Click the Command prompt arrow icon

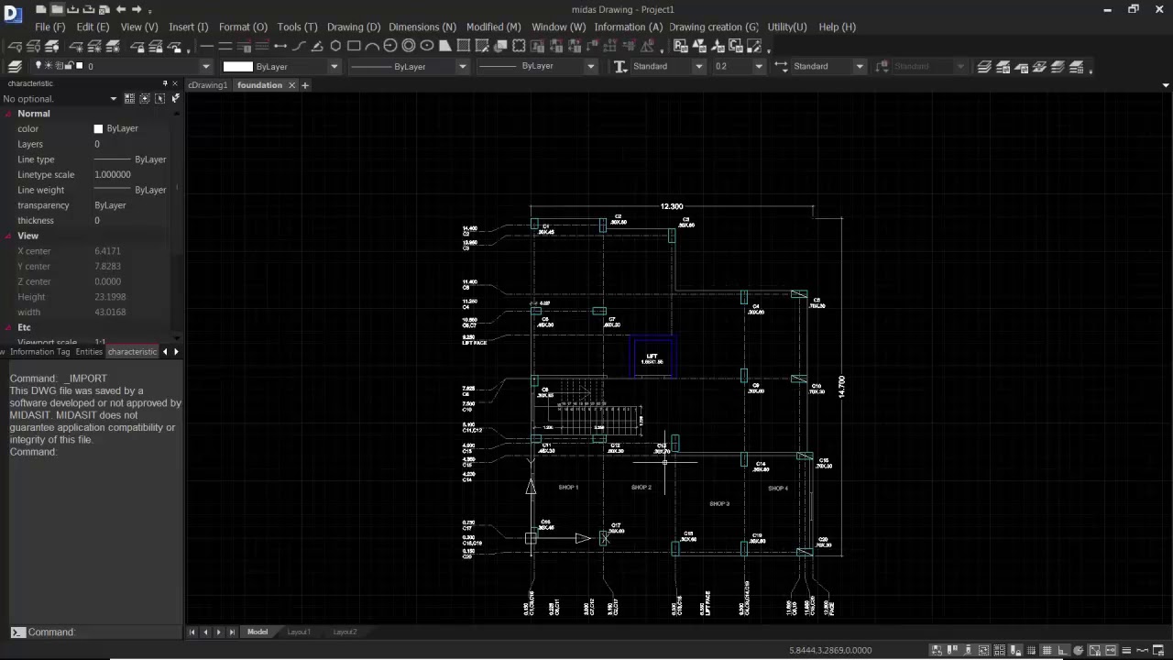[x=17, y=632]
